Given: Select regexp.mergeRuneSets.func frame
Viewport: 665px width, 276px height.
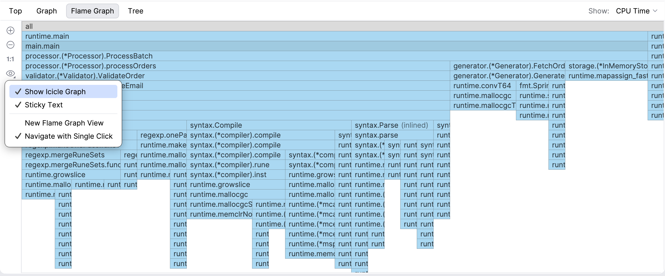Looking at the screenshot, I should coord(71,165).
